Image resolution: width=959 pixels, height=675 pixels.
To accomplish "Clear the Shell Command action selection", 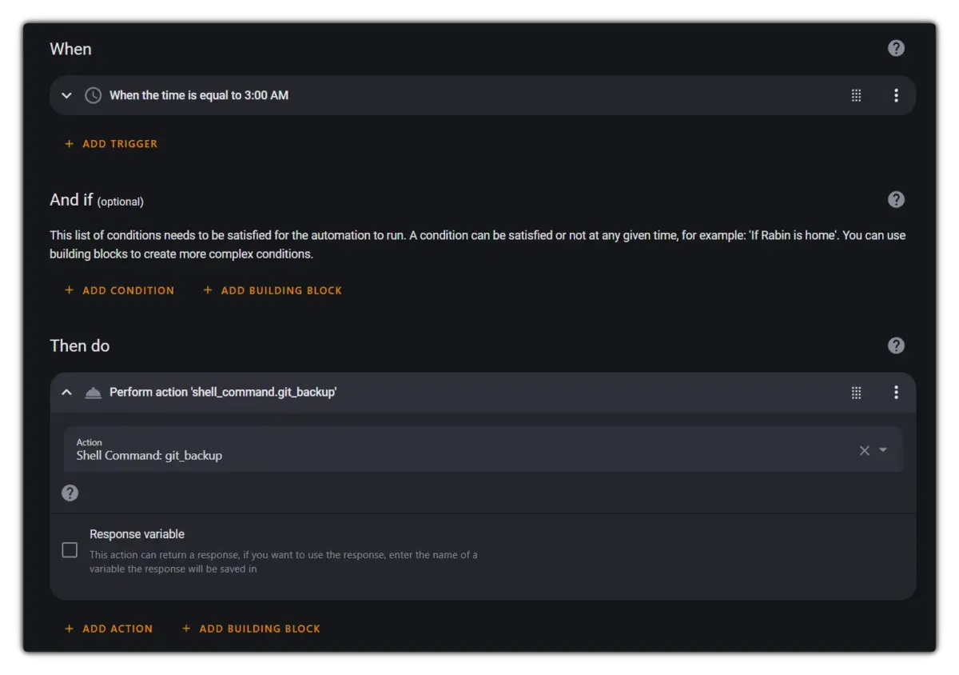I will tap(864, 450).
